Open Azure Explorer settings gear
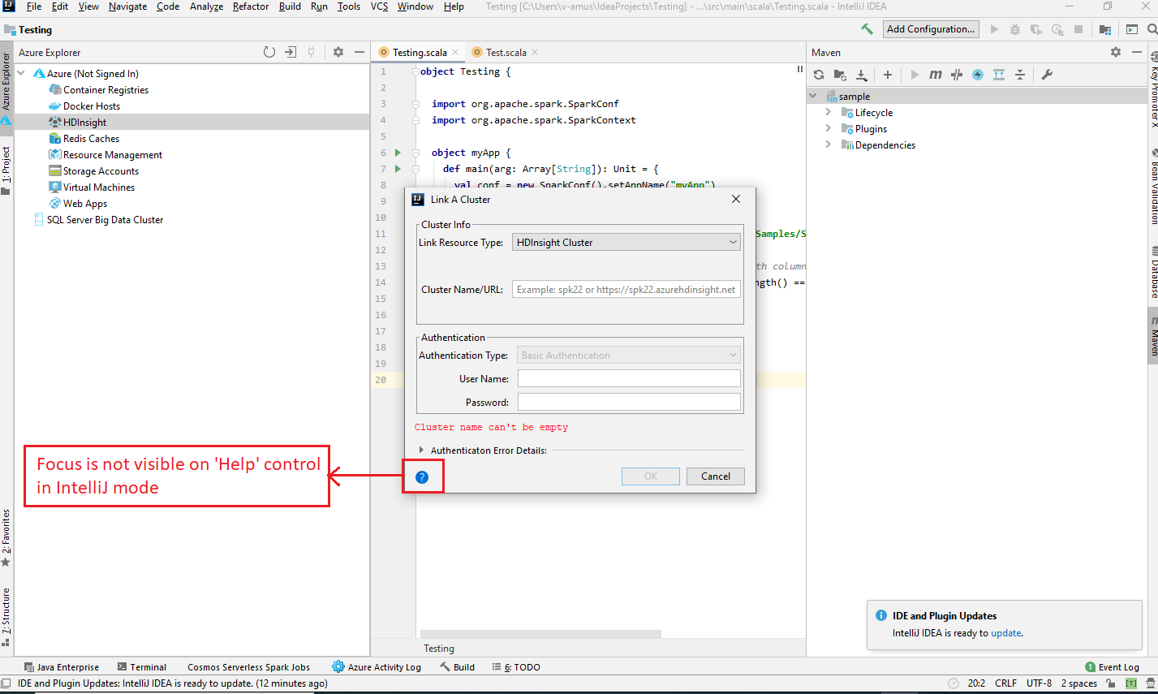 tap(338, 51)
